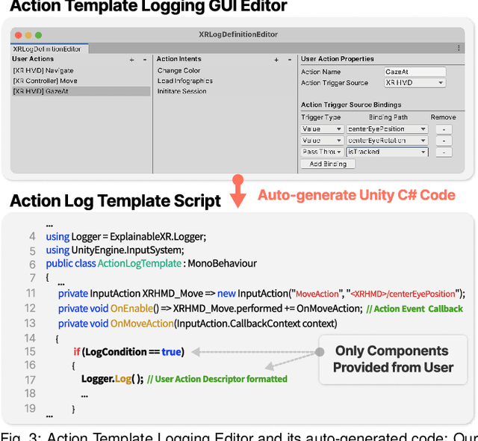
Task: Open the first Value trigger type dropdown
Action: (322, 129)
